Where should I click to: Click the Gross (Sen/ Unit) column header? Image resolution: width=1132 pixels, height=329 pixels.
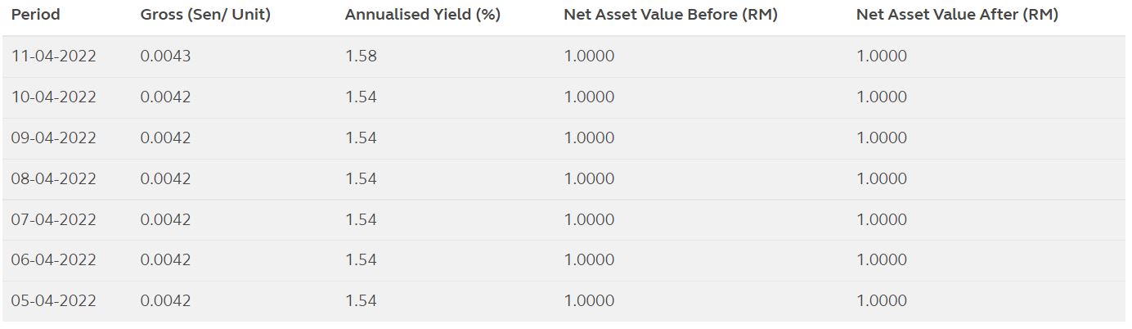(x=205, y=15)
